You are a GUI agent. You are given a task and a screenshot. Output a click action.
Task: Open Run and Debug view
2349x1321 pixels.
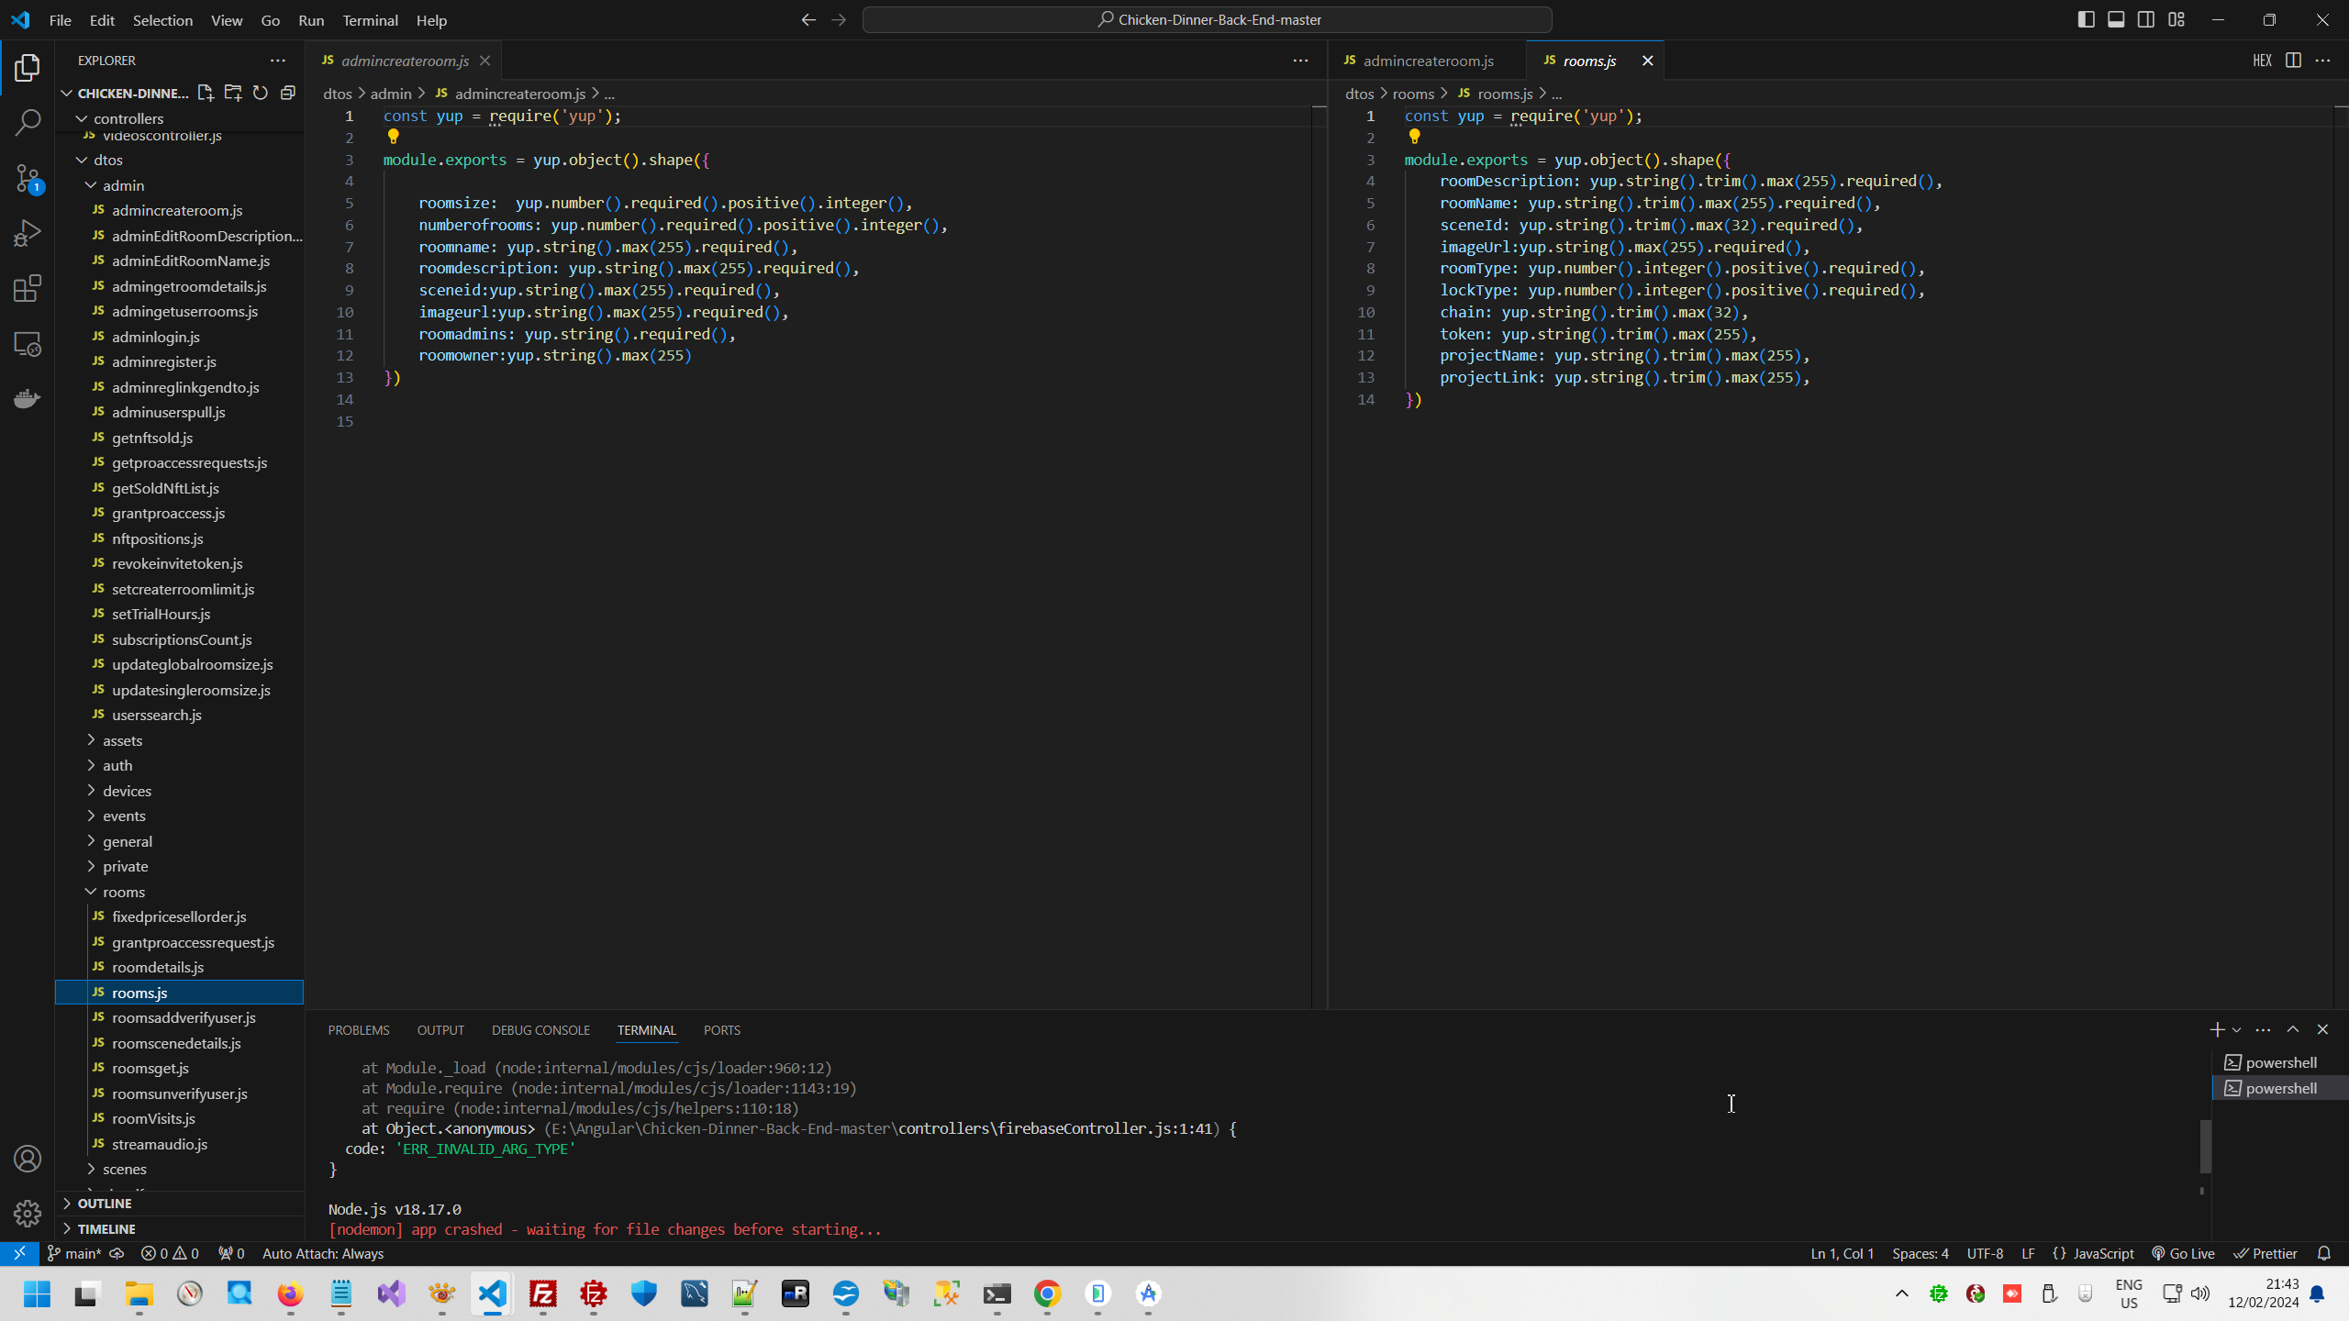(x=28, y=234)
